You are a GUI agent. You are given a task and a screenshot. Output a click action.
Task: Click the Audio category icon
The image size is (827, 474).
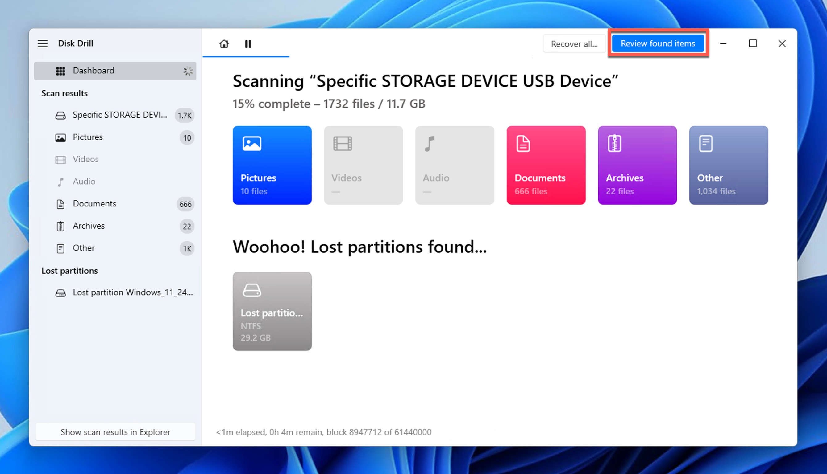[455, 165]
